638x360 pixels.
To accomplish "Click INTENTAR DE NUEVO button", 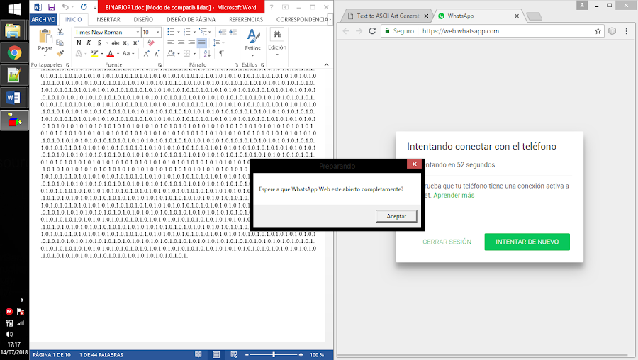I will coord(527,242).
